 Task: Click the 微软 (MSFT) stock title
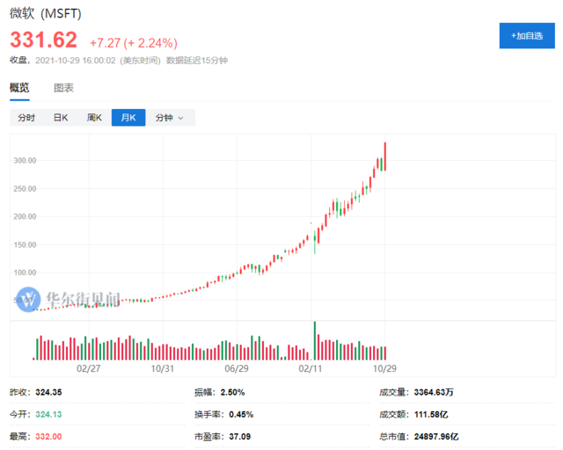[46, 14]
